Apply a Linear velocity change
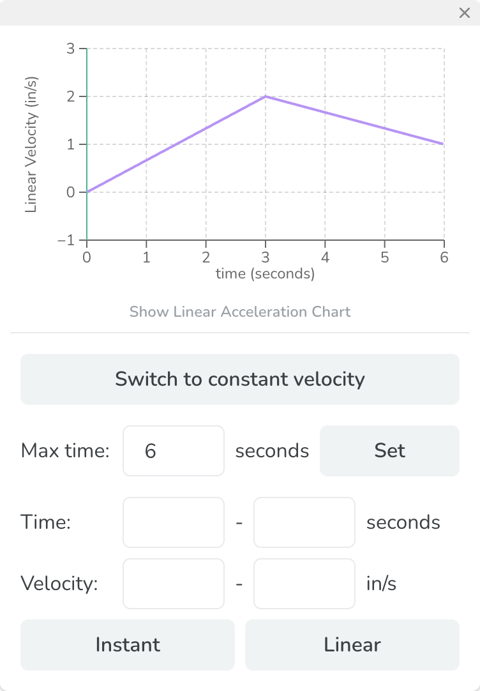This screenshot has height=691, width=480. (352, 645)
